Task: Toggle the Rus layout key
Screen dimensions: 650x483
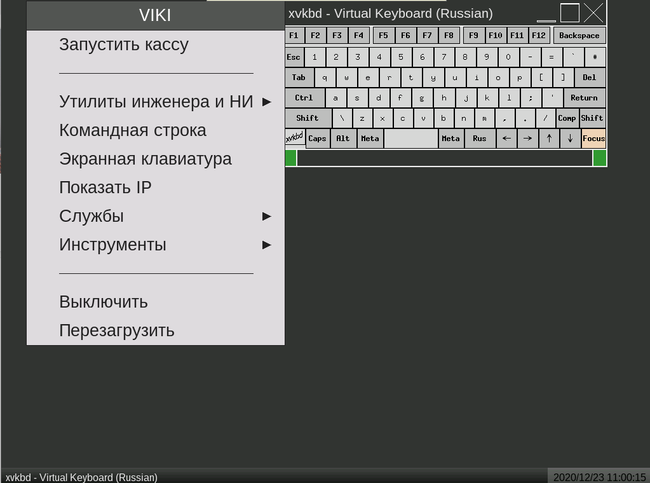Action: [480, 139]
